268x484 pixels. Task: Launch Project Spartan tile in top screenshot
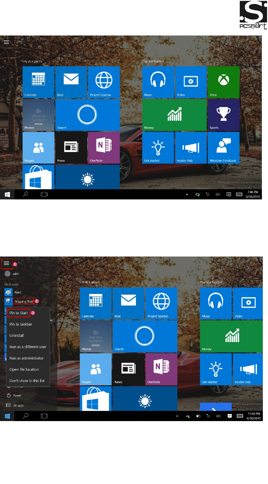[x=104, y=82]
